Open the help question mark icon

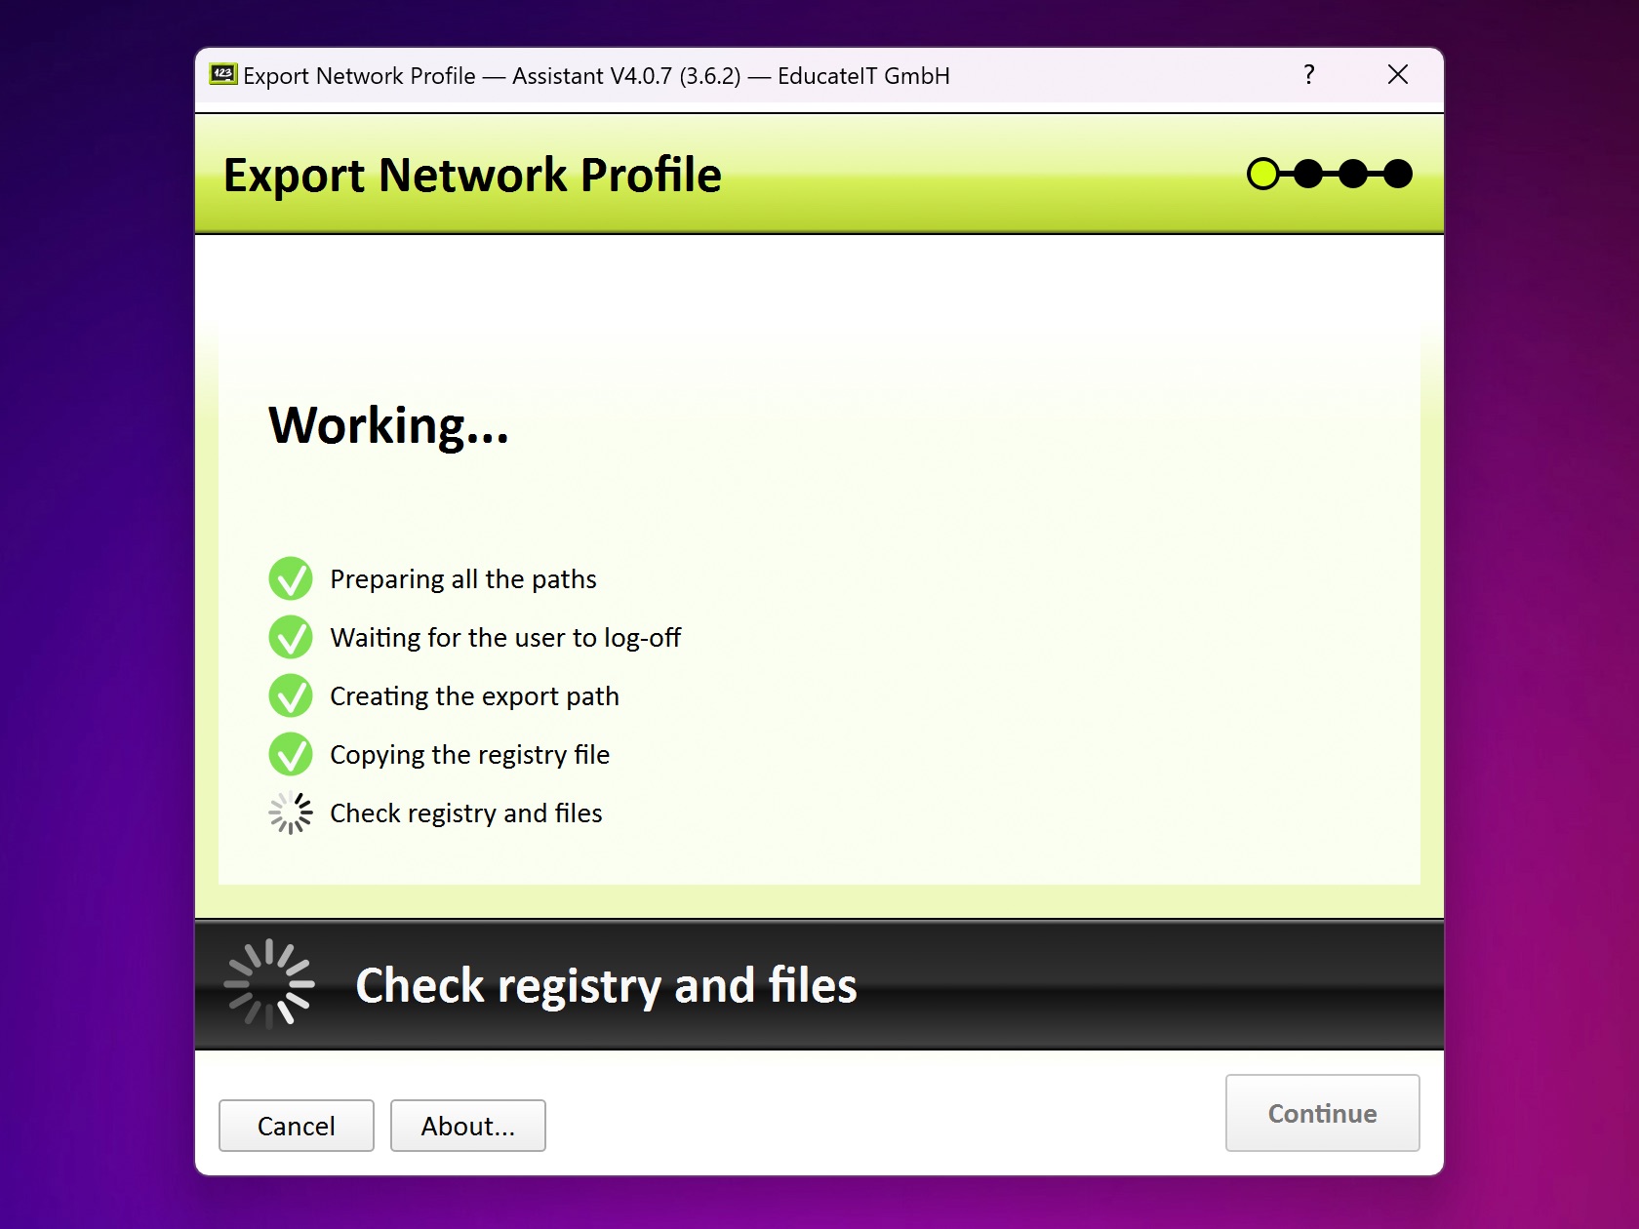1308,74
